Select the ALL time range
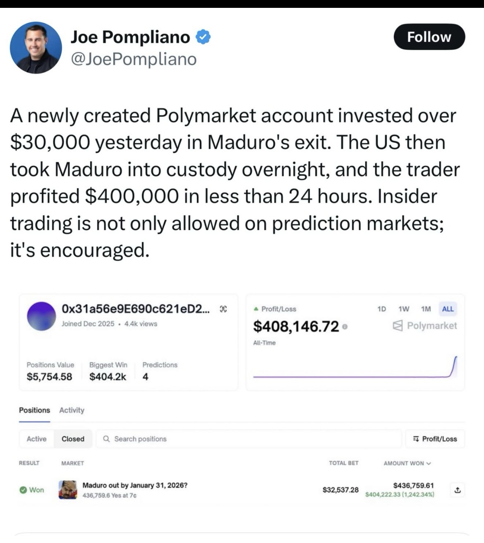 click(448, 309)
